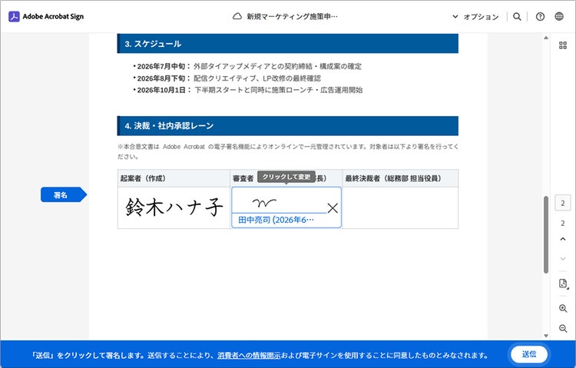576x368 pixels.
Task: Click the Adobe Acrobat Sign logo
Action: pyautogui.click(x=46, y=17)
